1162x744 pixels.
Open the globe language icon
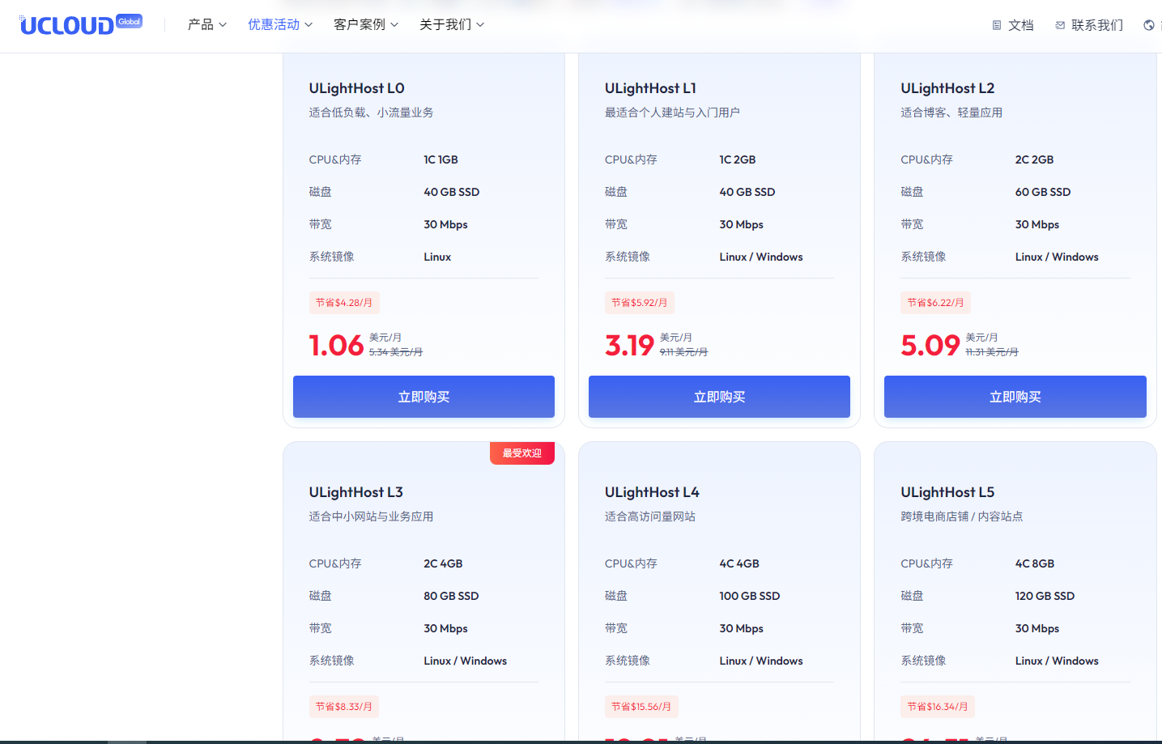pos(1149,25)
